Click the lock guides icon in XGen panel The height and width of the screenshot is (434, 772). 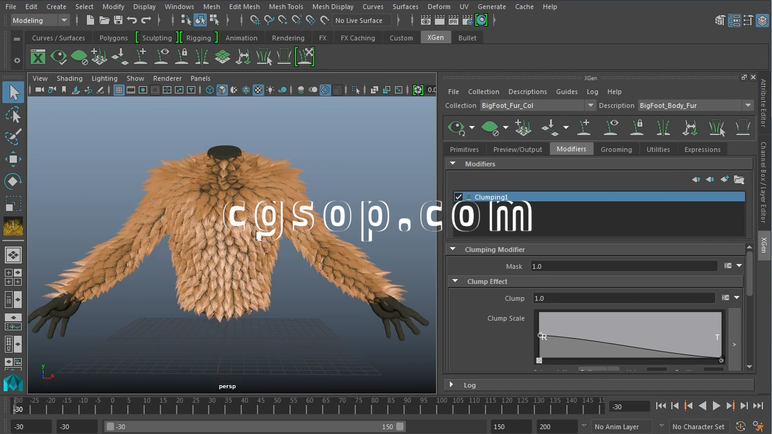(x=637, y=127)
